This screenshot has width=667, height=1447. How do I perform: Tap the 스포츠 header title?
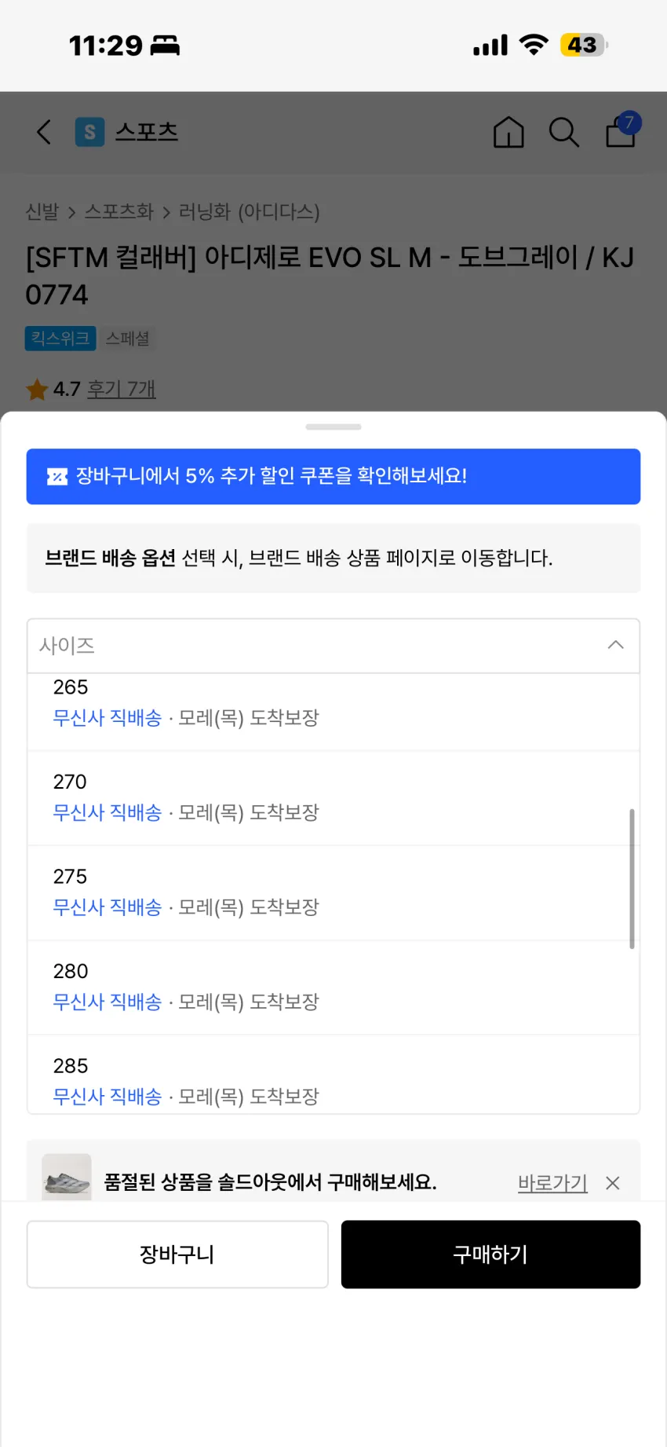147,132
